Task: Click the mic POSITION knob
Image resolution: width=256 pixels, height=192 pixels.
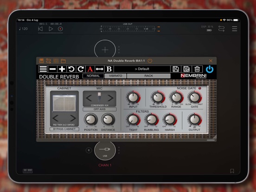Action: pyautogui.click(x=90, y=120)
